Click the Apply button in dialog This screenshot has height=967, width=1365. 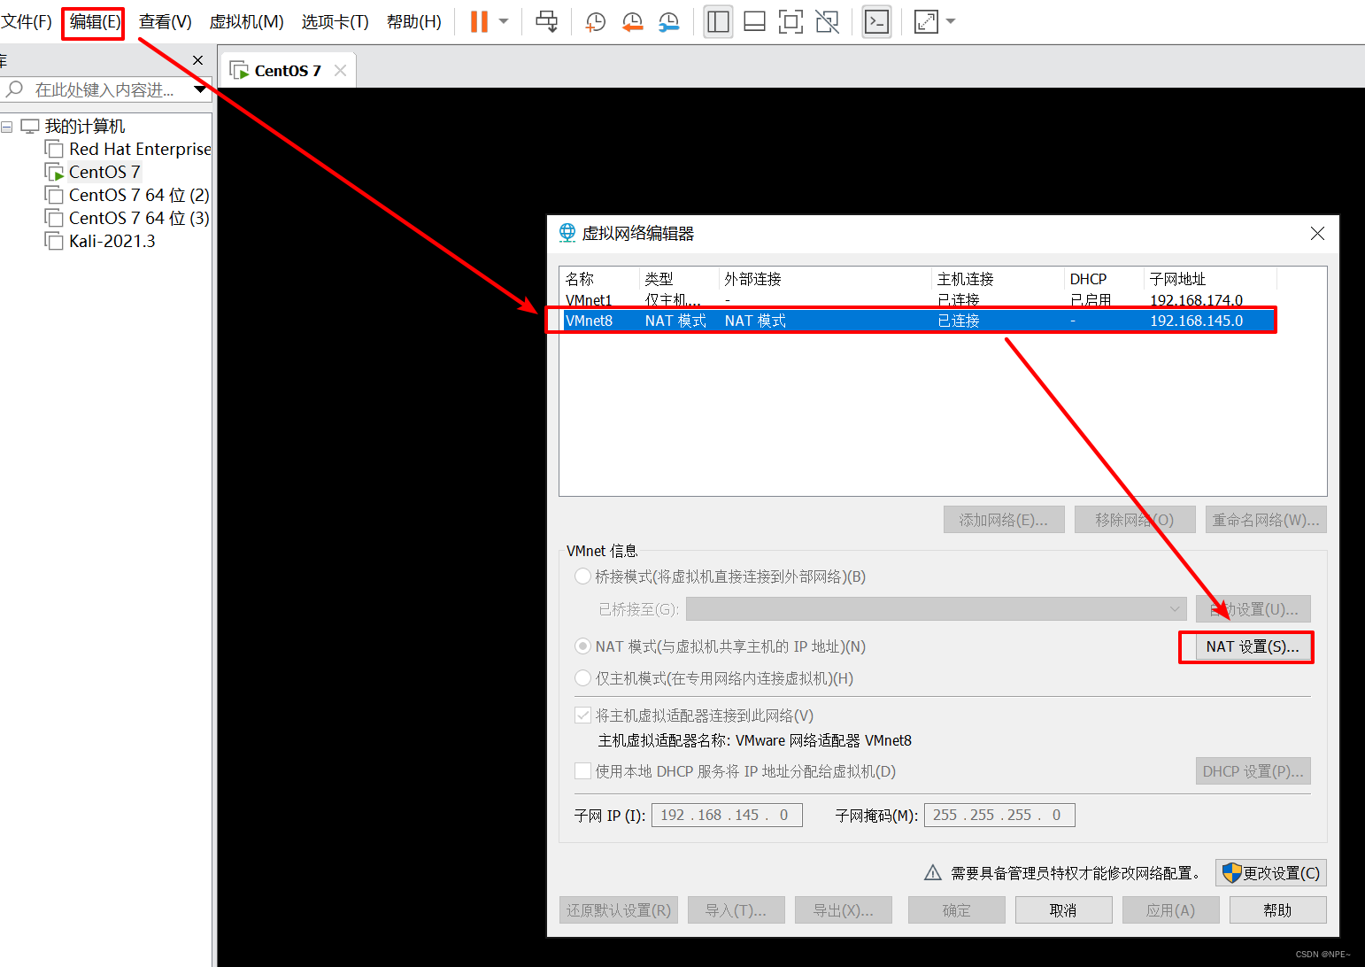click(x=1171, y=910)
